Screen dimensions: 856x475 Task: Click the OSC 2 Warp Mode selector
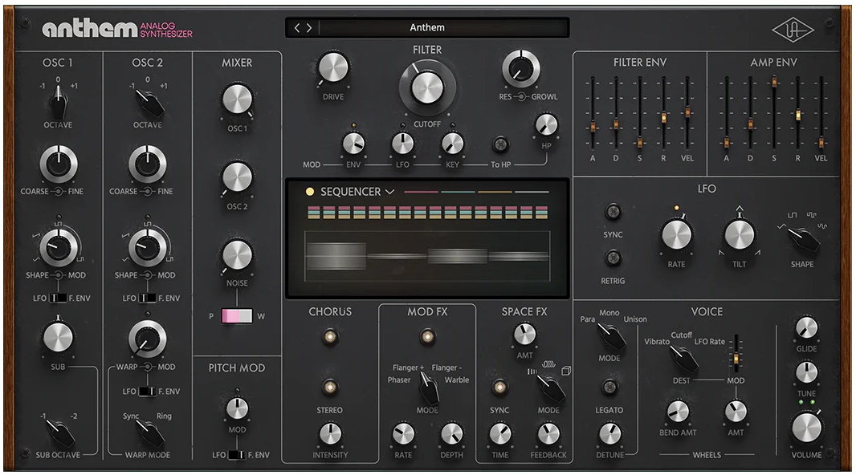(149, 432)
